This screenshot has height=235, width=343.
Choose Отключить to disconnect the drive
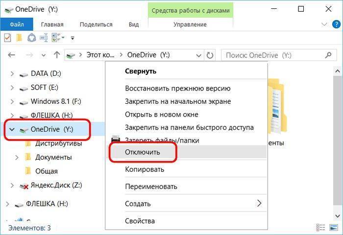(186, 152)
